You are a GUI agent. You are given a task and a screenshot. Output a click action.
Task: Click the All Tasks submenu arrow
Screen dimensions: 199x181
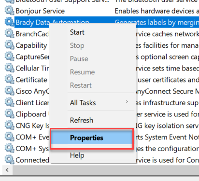click(x=127, y=102)
